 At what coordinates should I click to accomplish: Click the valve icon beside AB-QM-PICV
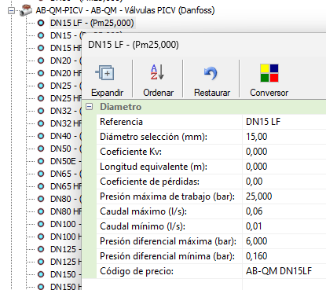click(26, 10)
